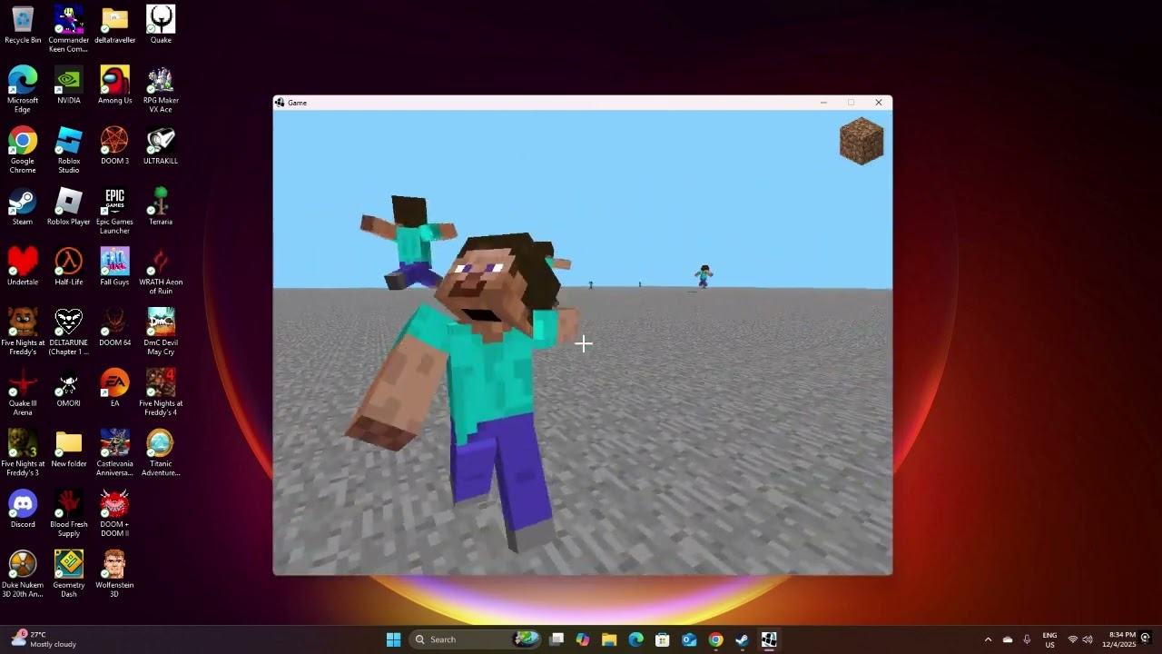This screenshot has height=654, width=1162.
Task: Launch Duke Nukem 3D desktop icon
Action: (x=23, y=575)
